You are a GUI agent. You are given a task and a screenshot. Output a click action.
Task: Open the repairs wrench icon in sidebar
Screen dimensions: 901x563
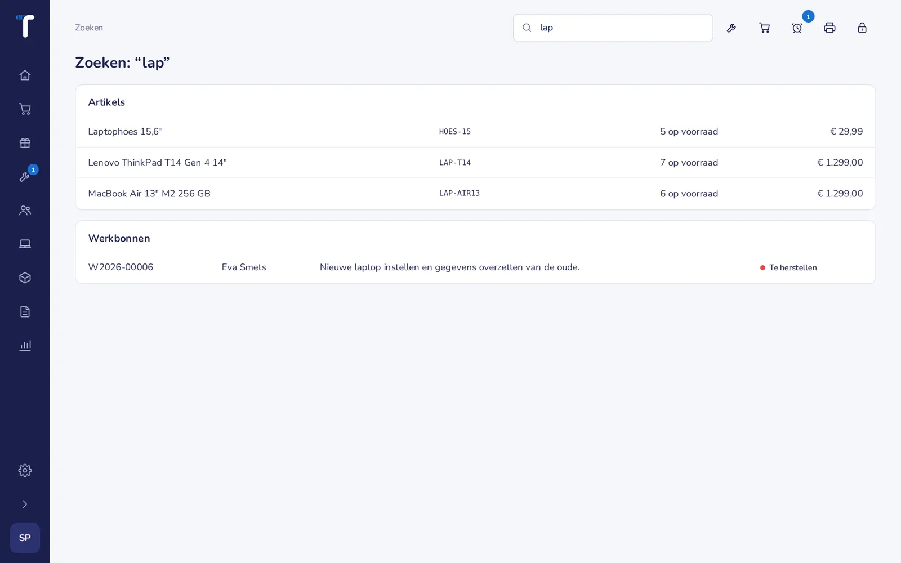tap(25, 177)
